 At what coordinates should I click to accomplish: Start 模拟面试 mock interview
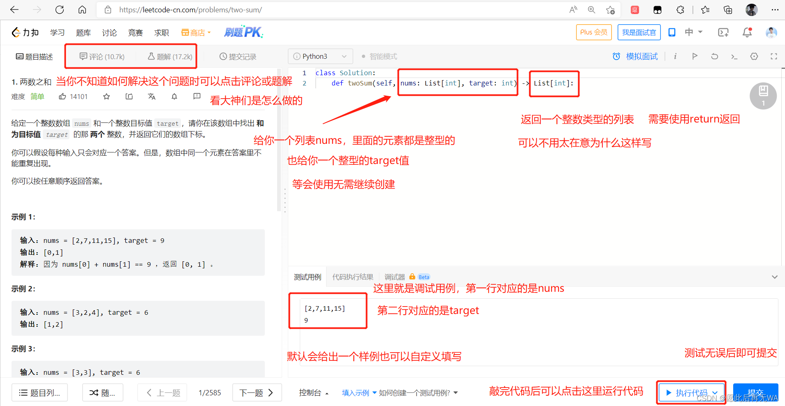point(635,56)
